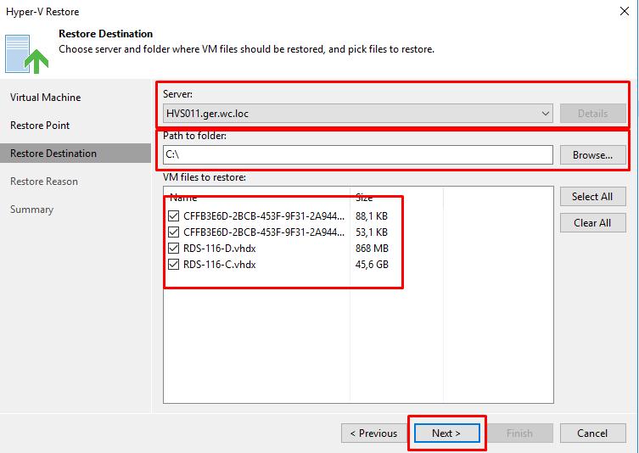Open the Summary wizard step
Image resolution: width=639 pixels, height=453 pixels.
point(31,210)
